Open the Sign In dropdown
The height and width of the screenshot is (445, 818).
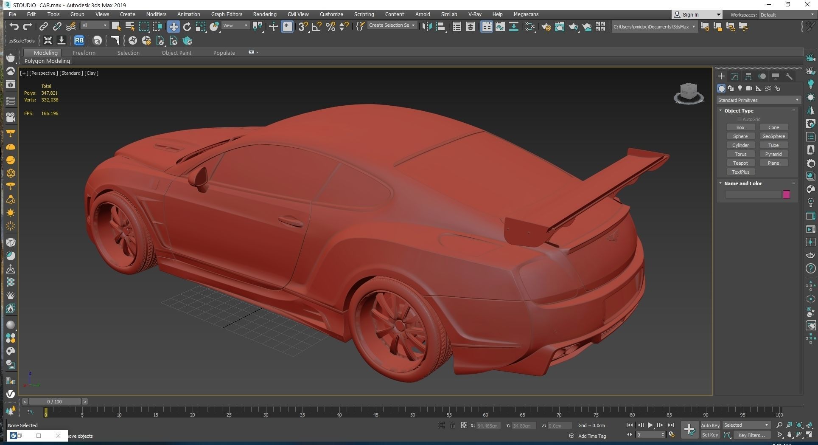point(696,14)
